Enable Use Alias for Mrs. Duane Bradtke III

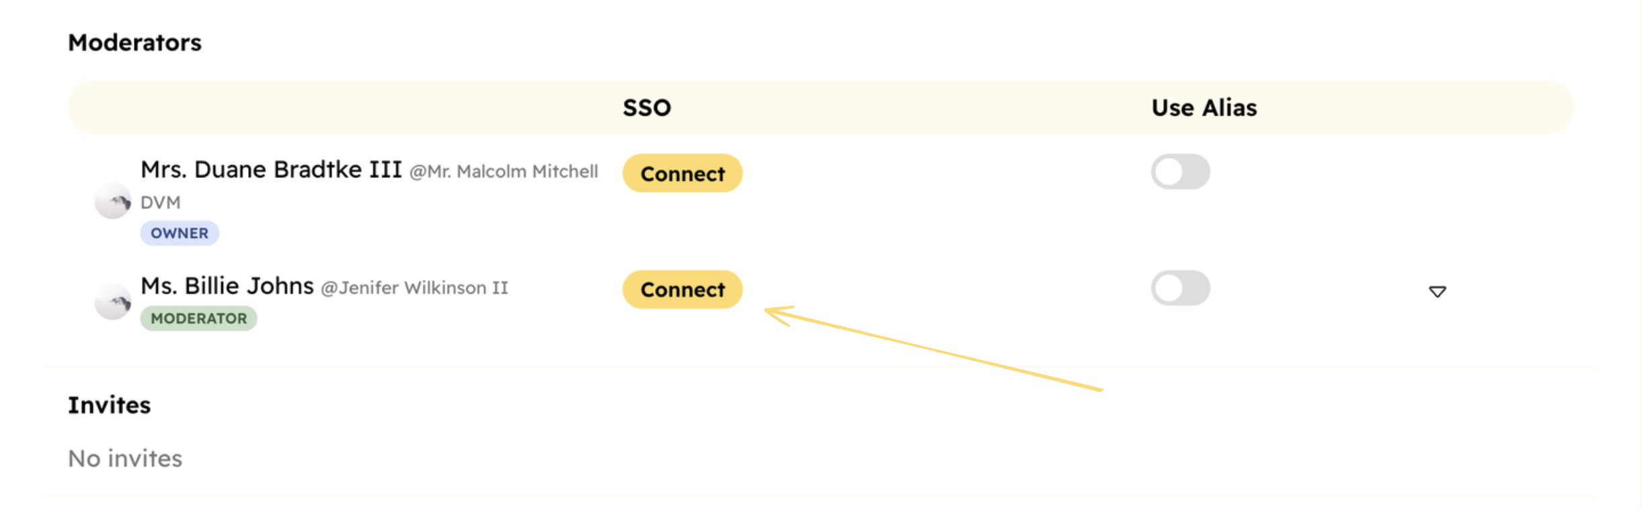pyautogui.click(x=1180, y=172)
